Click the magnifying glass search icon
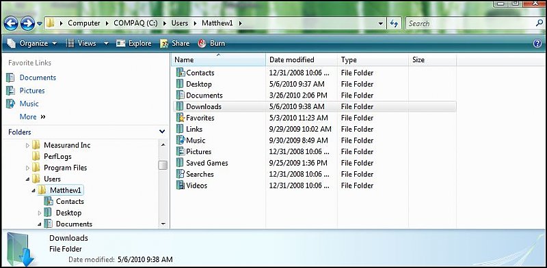 [539, 23]
